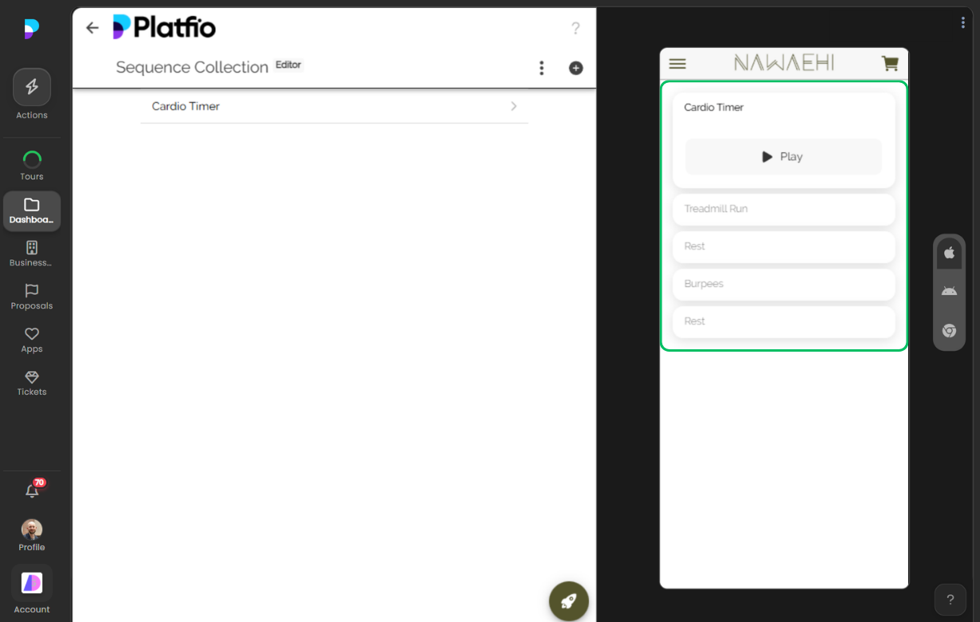The image size is (980, 622).
Task: Click the back arrow next to the Platfio logo
Action: point(92,27)
